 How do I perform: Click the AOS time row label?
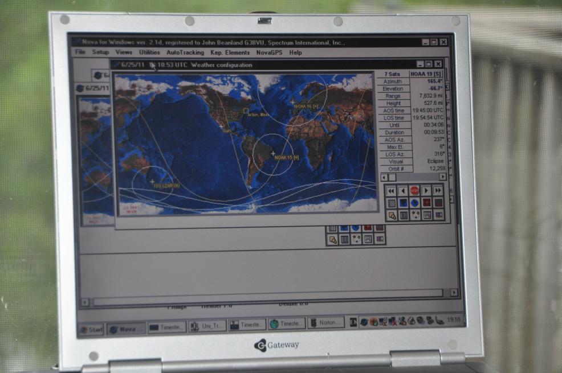coord(394,111)
